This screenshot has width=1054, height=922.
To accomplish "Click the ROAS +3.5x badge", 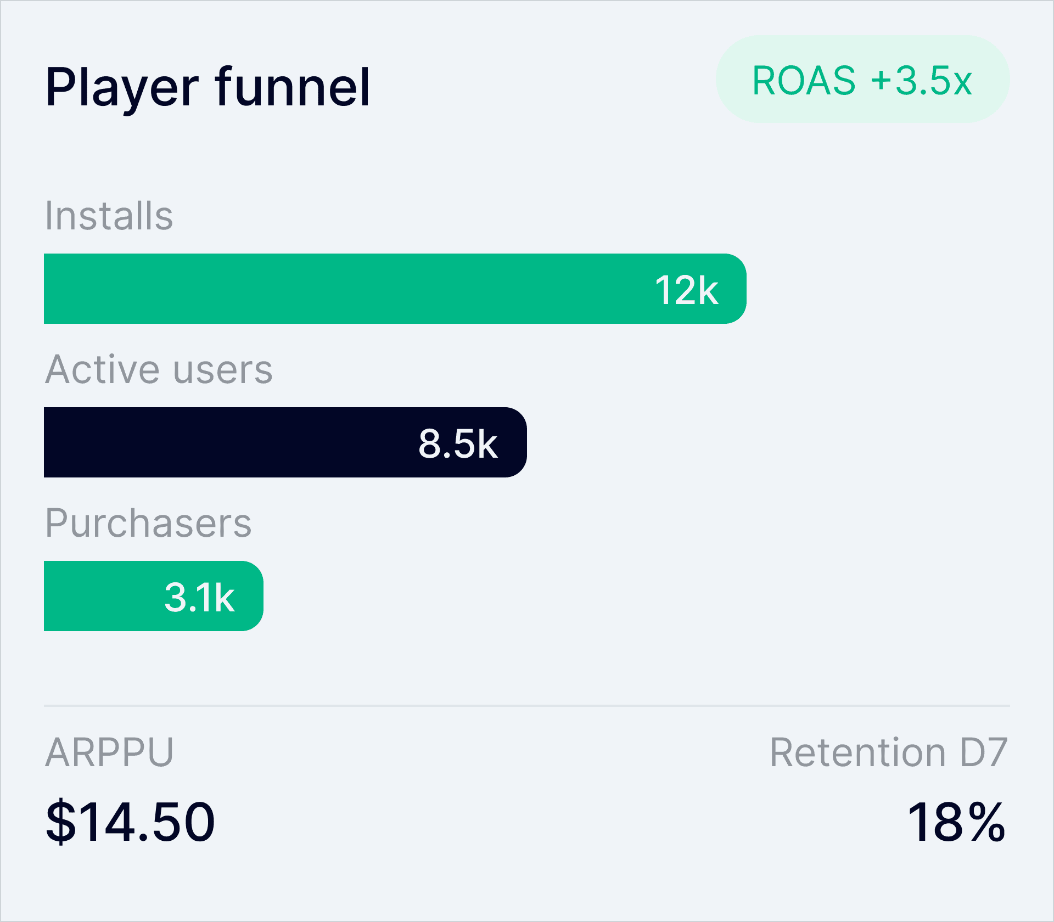I will tap(862, 80).
